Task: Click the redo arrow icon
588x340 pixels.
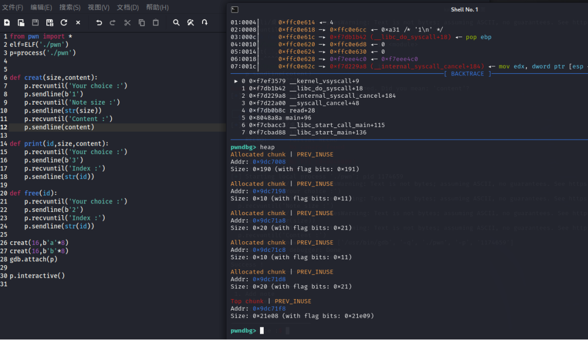Action: tap(113, 23)
